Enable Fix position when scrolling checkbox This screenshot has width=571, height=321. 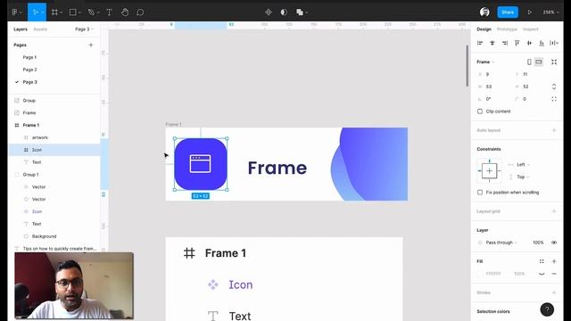pyautogui.click(x=480, y=193)
